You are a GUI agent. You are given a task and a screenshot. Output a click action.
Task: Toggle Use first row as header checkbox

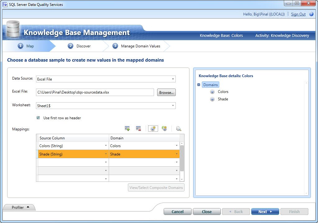(x=38, y=118)
